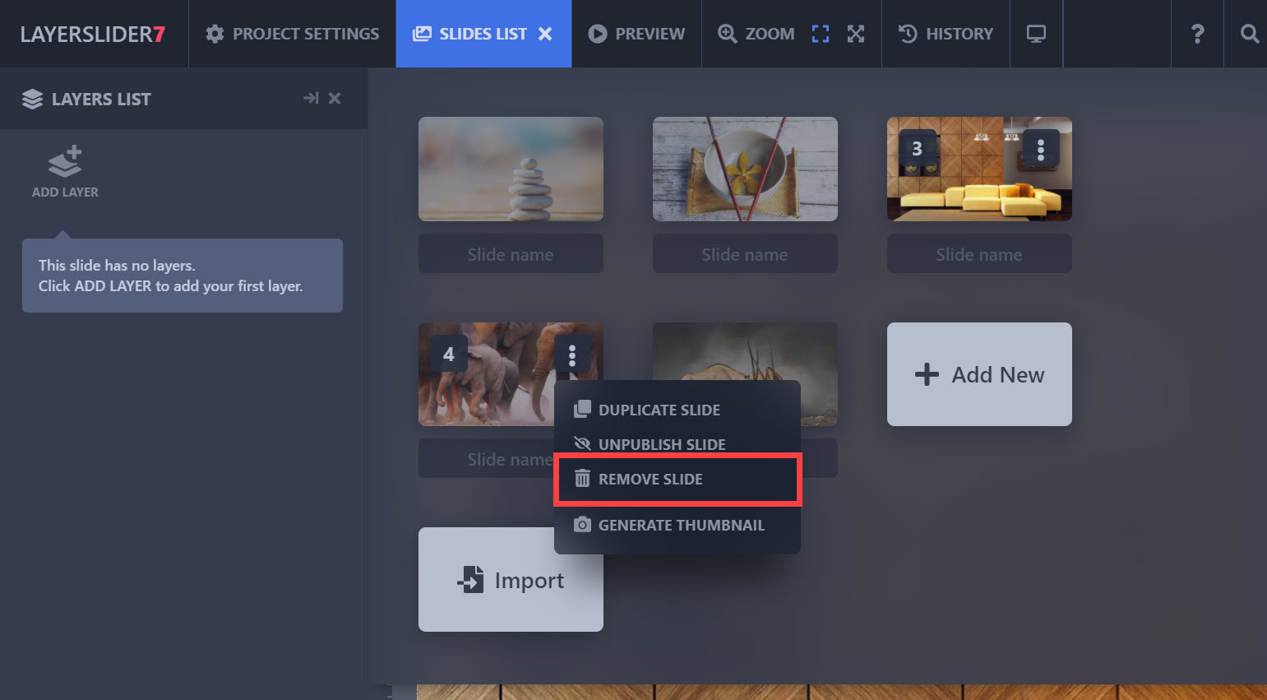Dock the Layers List panel arrow

click(311, 98)
